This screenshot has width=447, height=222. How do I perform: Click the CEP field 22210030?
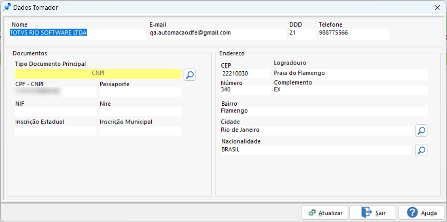point(245,73)
